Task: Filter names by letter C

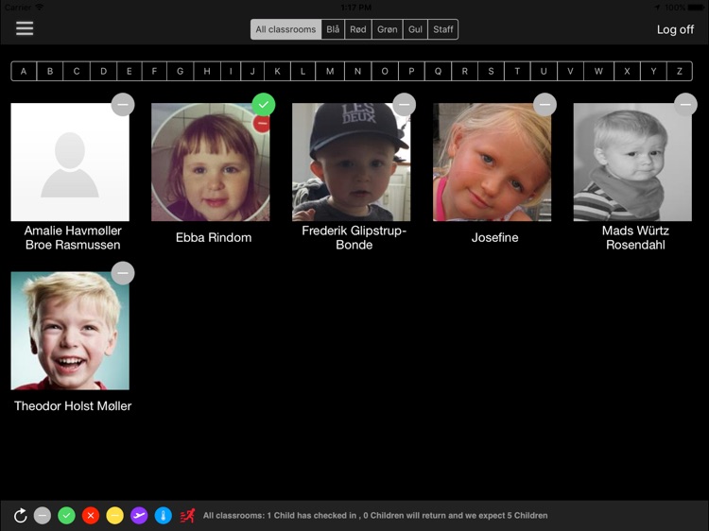Action: (77, 72)
